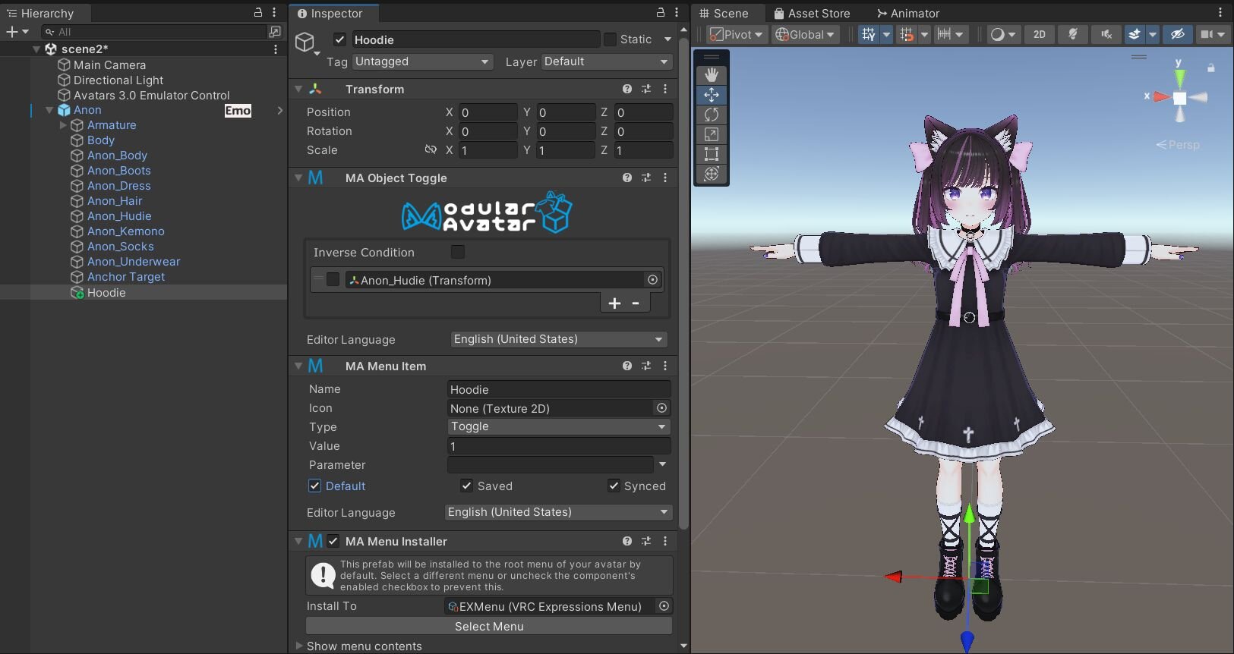1234x654 pixels.
Task: Select the Rotate tool
Action: [x=712, y=115]
